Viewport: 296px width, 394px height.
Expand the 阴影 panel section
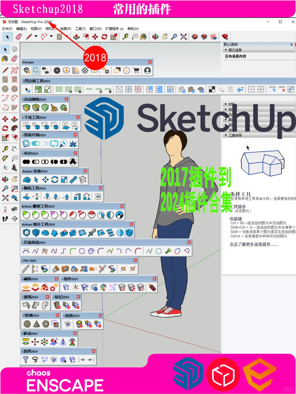point(225,124)
